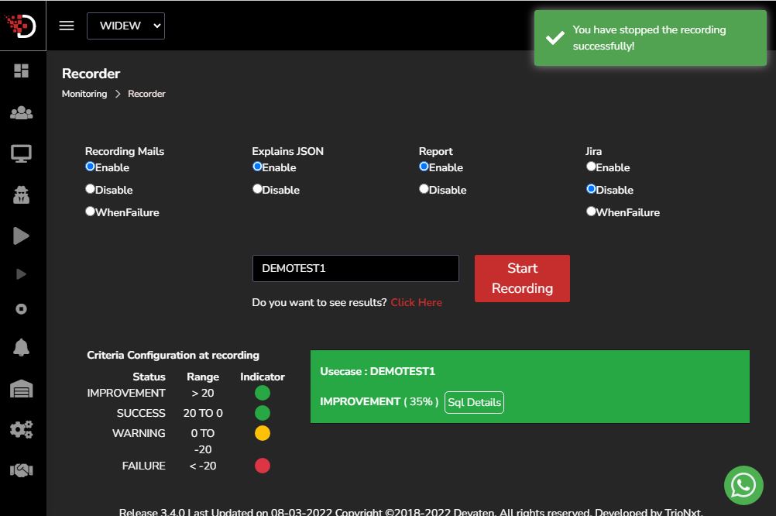776x516 pixels.
Task: Click the Recording Mails group label
Action: coord(125,151)
